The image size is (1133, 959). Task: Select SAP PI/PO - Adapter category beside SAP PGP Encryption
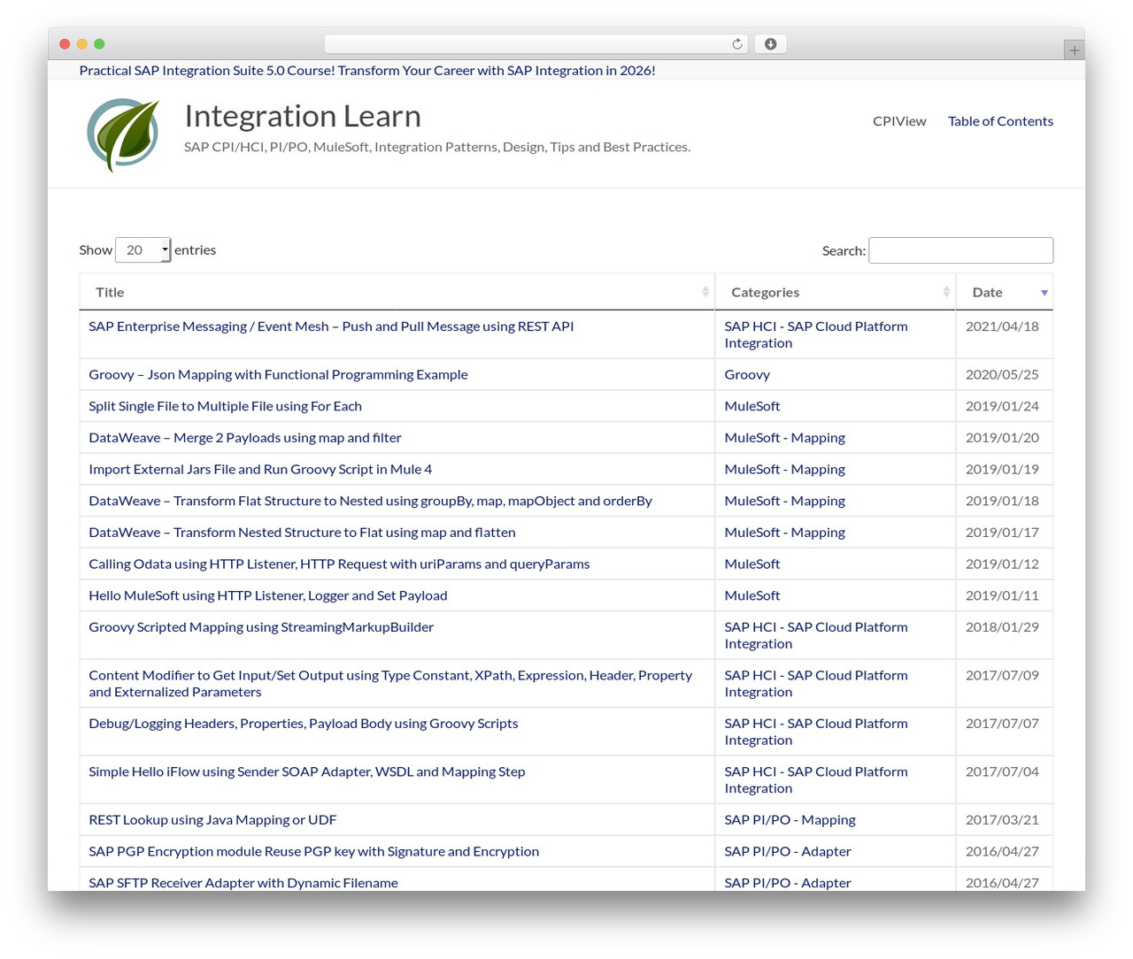(x=788, y=851)
